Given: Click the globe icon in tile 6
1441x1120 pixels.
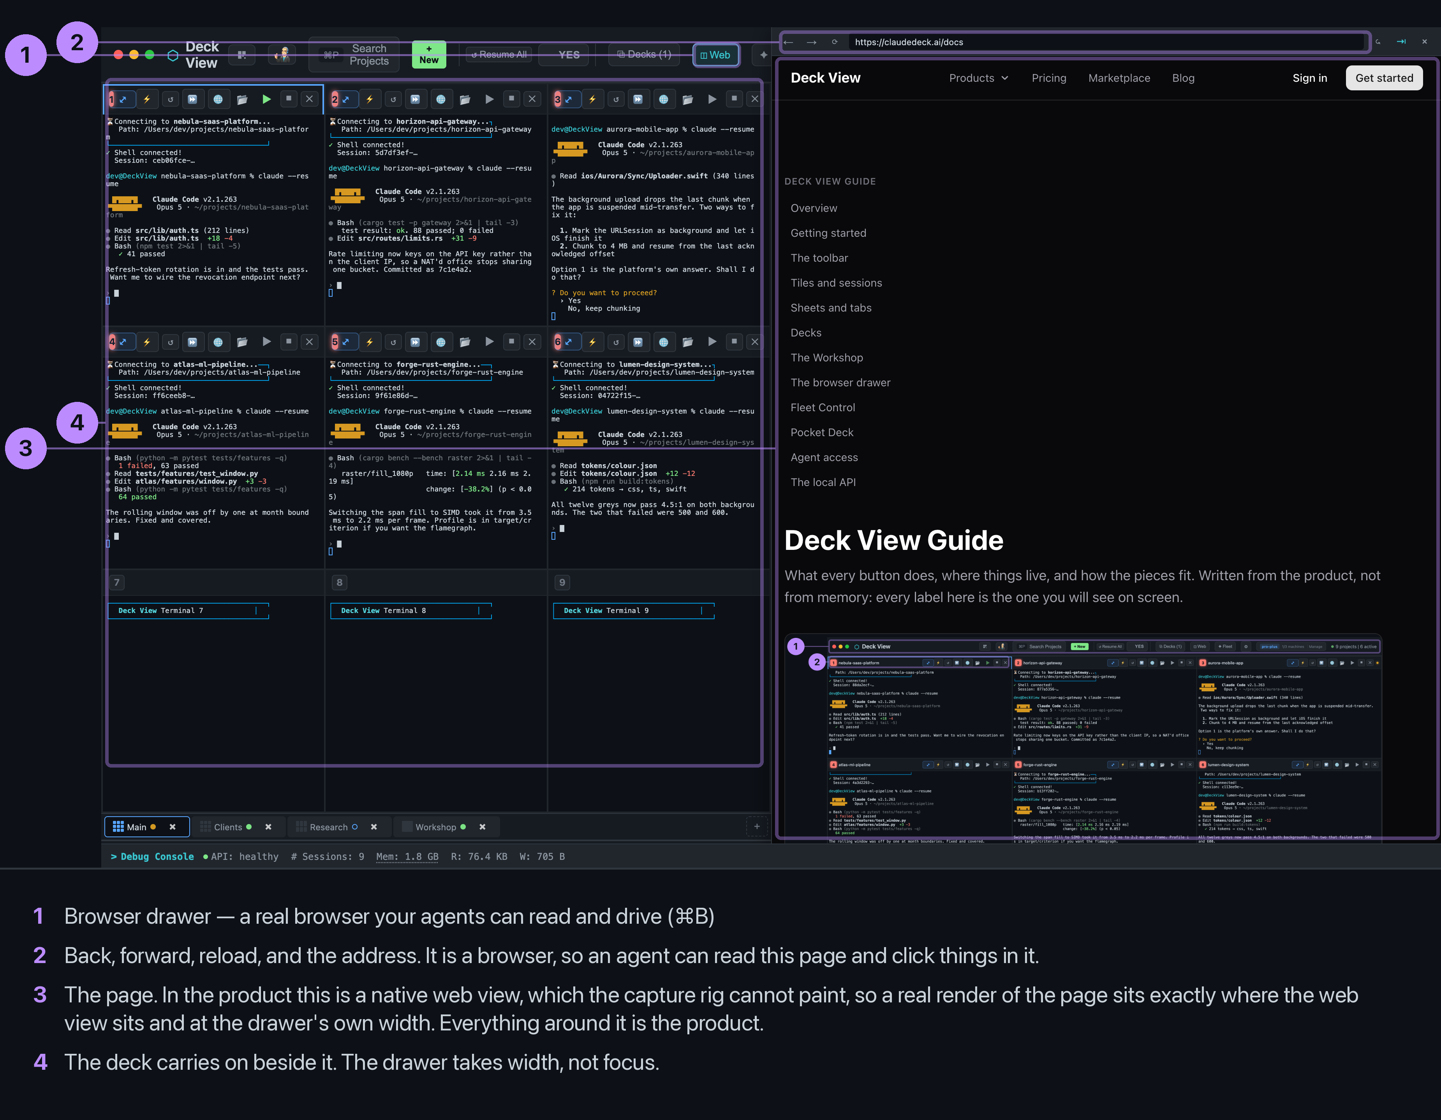Looking at the screenshot, I should coord(664,342).
